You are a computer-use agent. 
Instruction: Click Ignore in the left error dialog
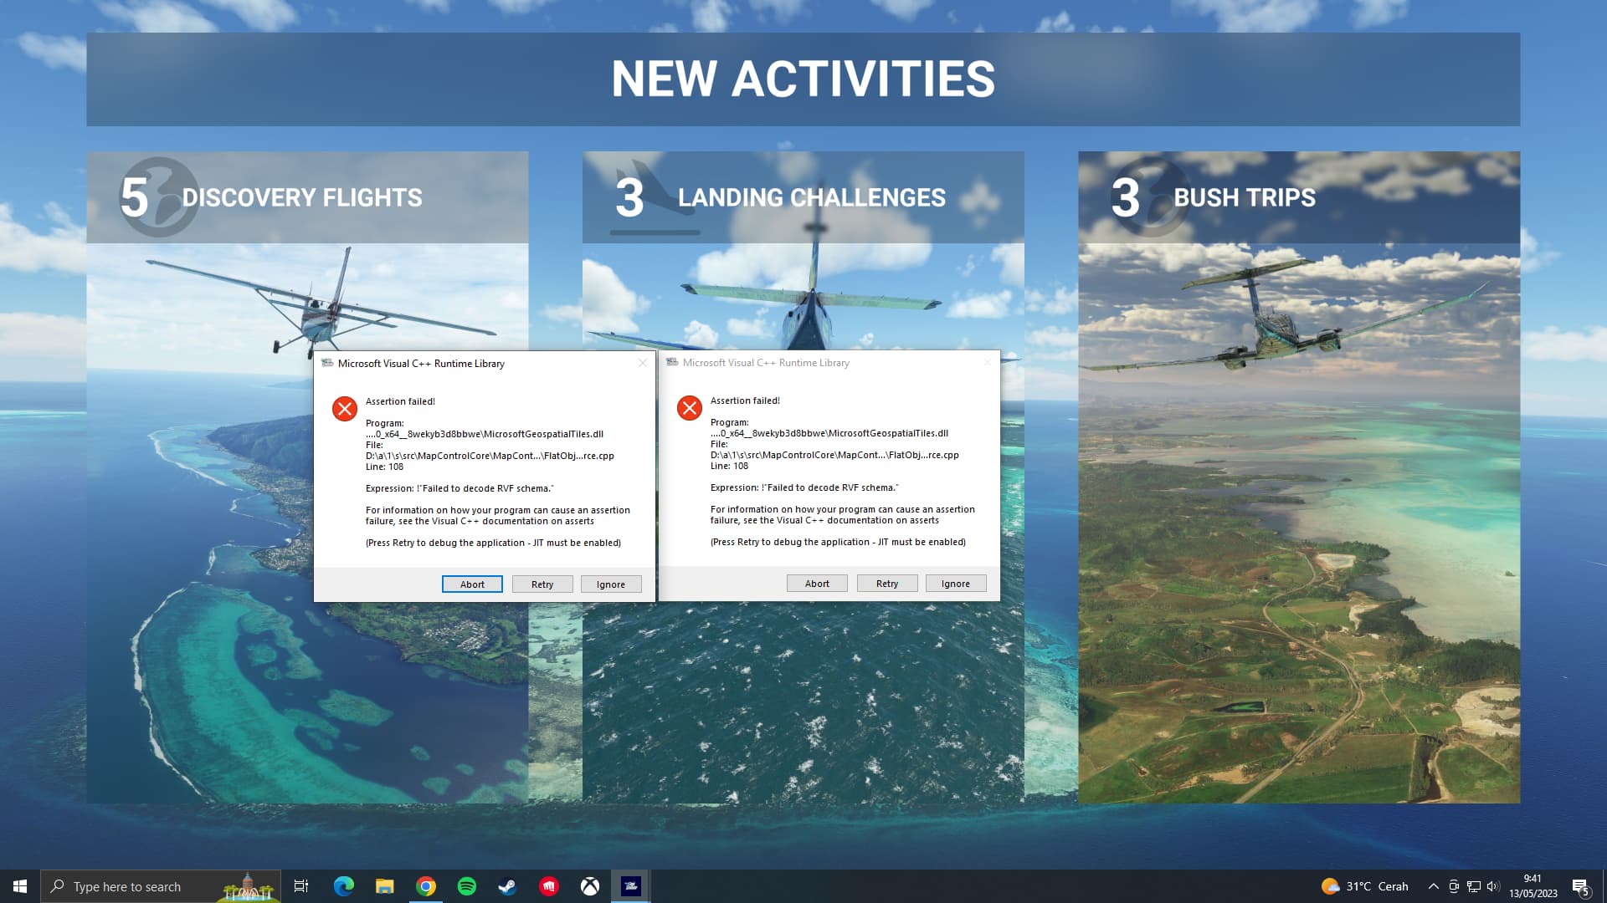pos(611,584)
